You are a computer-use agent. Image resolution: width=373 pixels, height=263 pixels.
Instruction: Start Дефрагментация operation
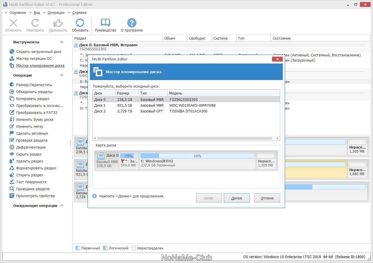pos(31,147)
